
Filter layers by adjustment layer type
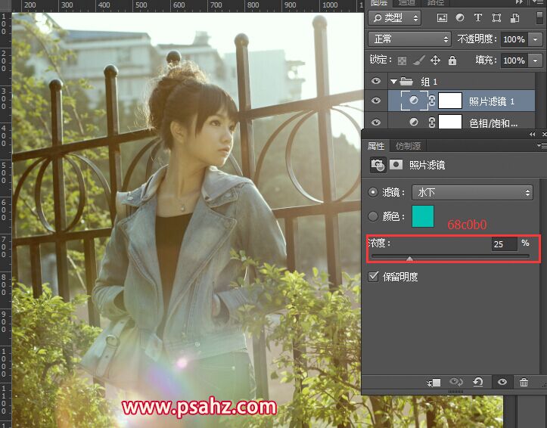click(x=460, y=17)
